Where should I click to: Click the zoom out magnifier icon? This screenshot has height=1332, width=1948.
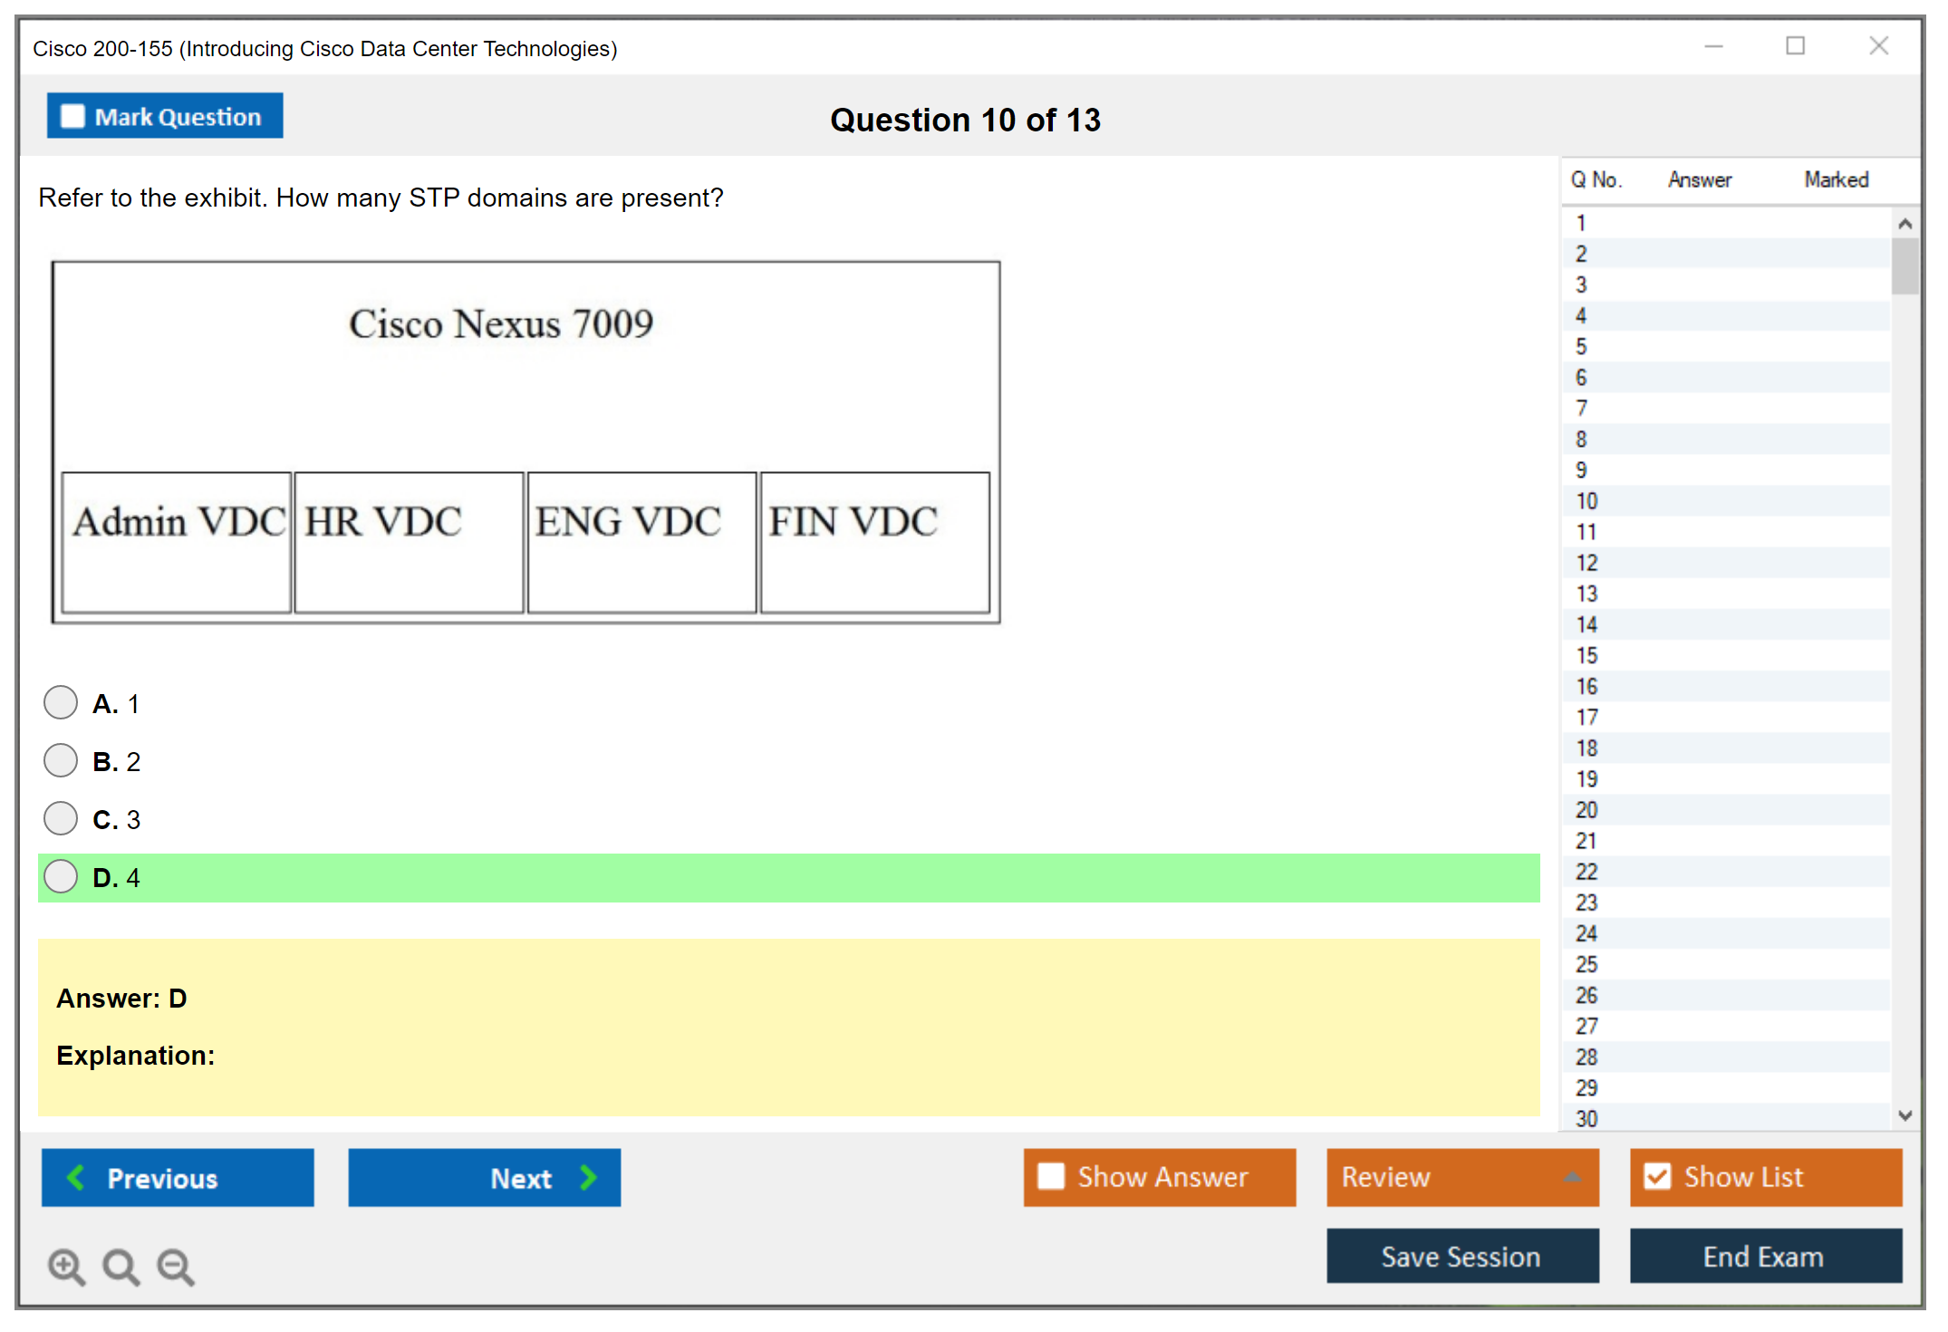point(175,1266)
